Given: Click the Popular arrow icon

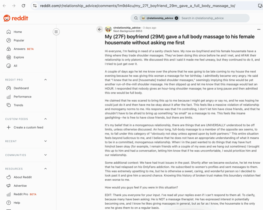Looking at the screenshot, I should 9,40.
